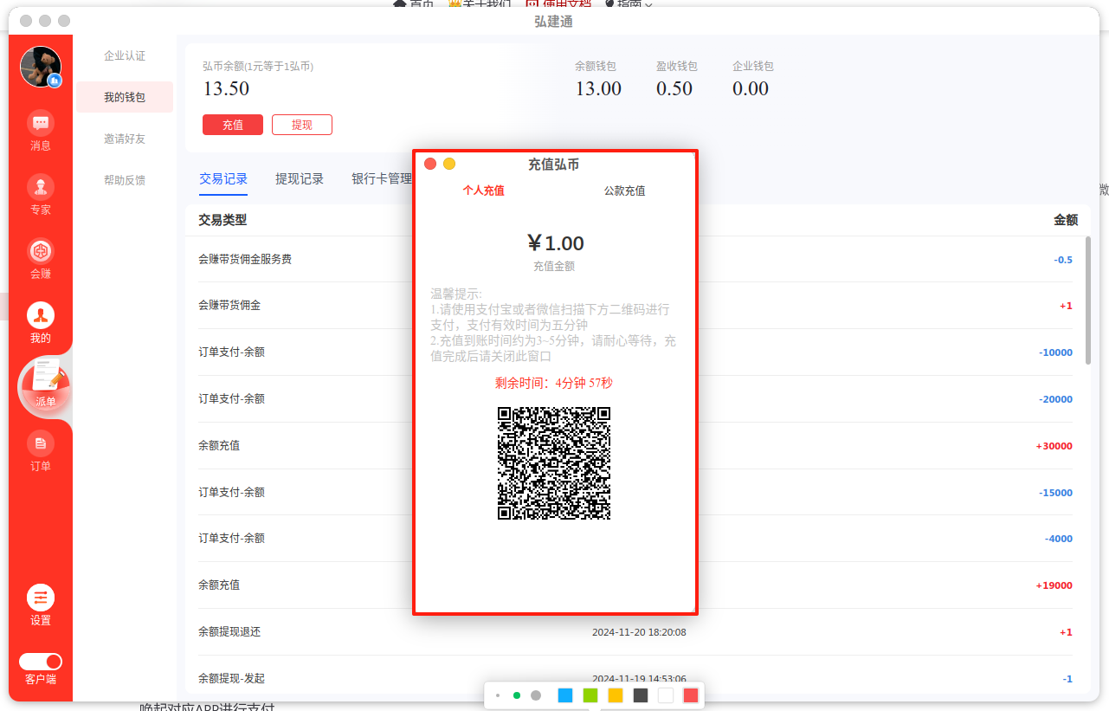
Task: Switch to 公款充值 public funds tab
Action: (x=624, y=191)
